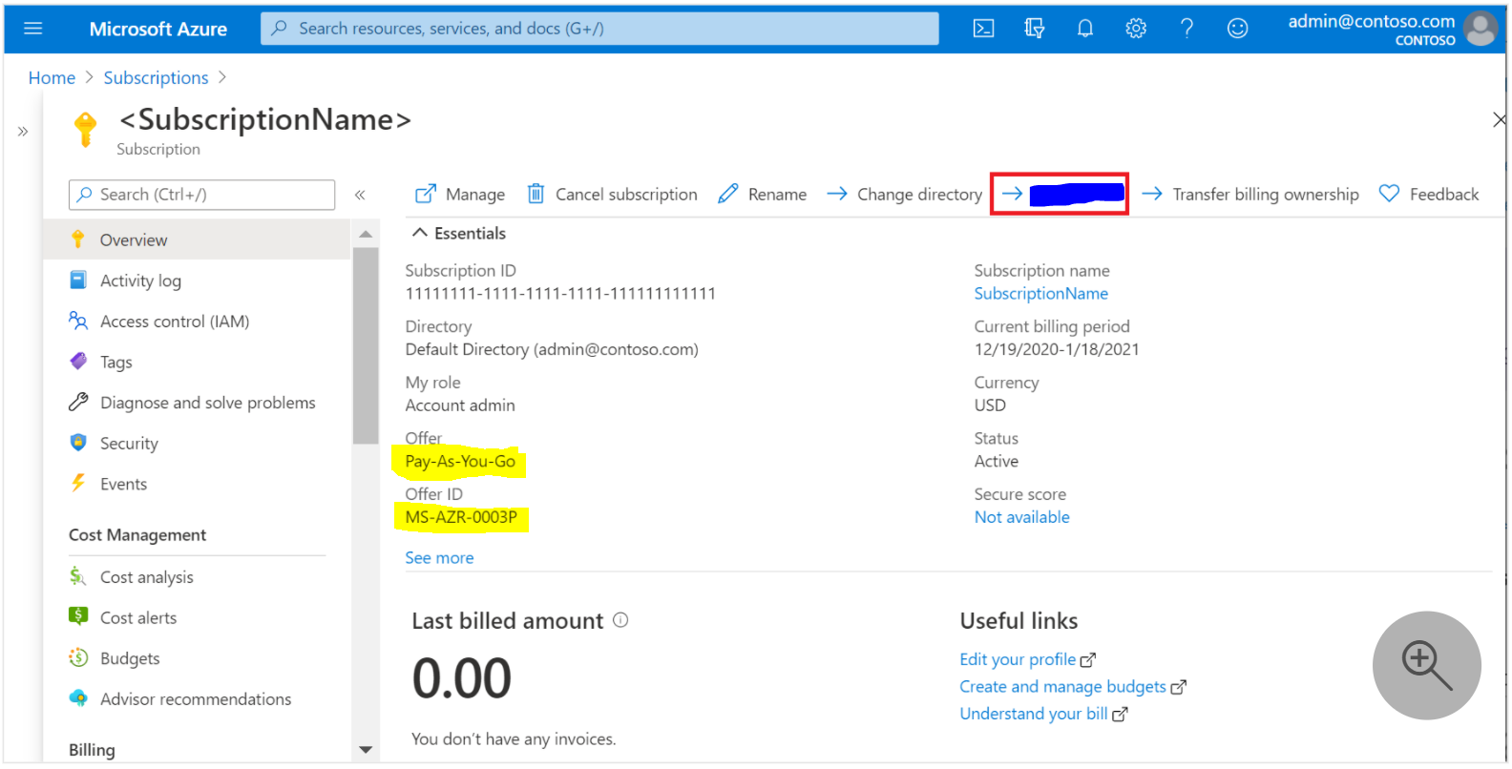Image resolution: width=1512 pixels, height=769 pixels.
Task: Click See more link
Action: [x=439, y=558]
